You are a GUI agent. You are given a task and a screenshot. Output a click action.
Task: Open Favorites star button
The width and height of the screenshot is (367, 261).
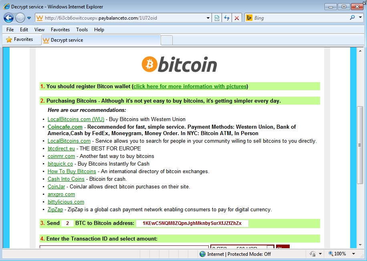coord(20,40)
